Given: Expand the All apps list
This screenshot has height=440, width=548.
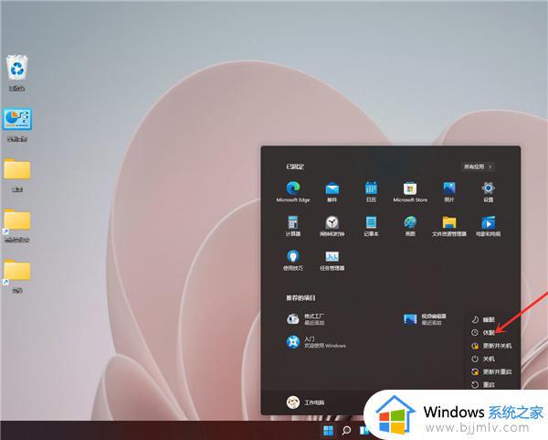Looking at the screenshot, I should (478, 167).
